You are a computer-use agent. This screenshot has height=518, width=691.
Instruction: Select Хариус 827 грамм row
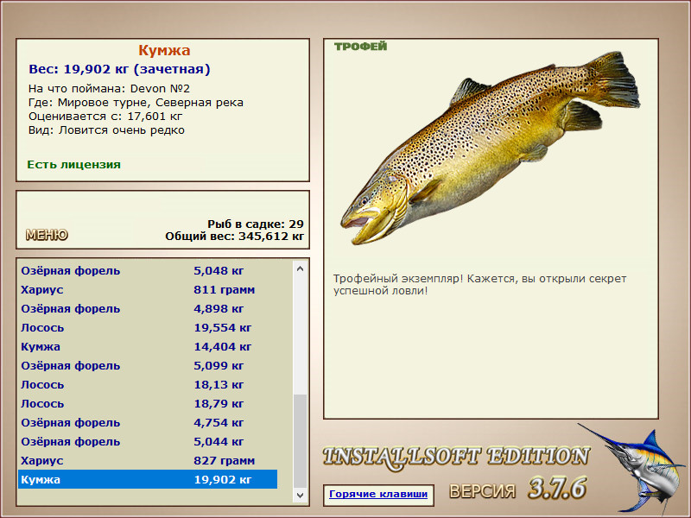(148, 460)
